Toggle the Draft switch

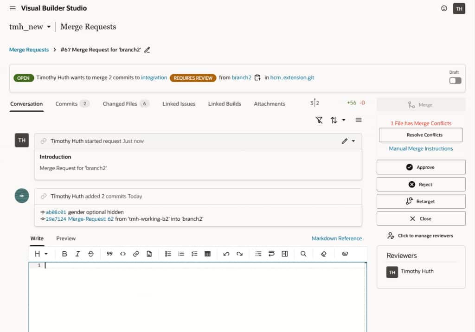[x=455, y=81]
